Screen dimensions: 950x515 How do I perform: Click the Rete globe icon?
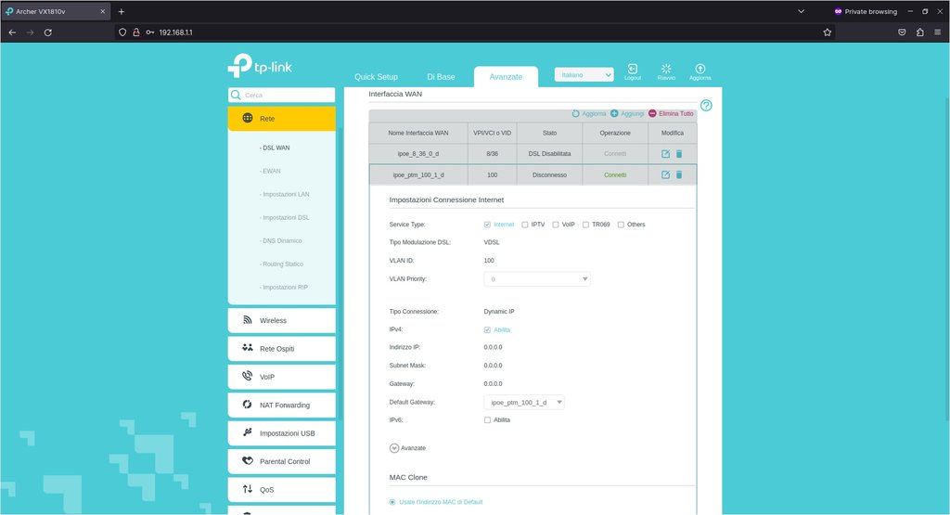(247, 118)
